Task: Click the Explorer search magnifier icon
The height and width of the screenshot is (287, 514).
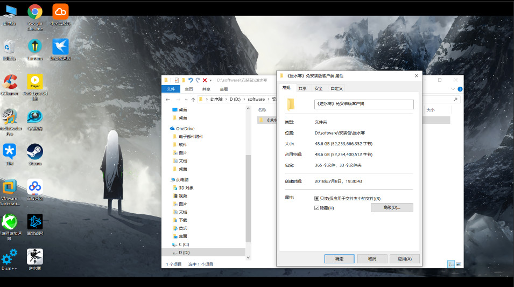Action: 455,100
